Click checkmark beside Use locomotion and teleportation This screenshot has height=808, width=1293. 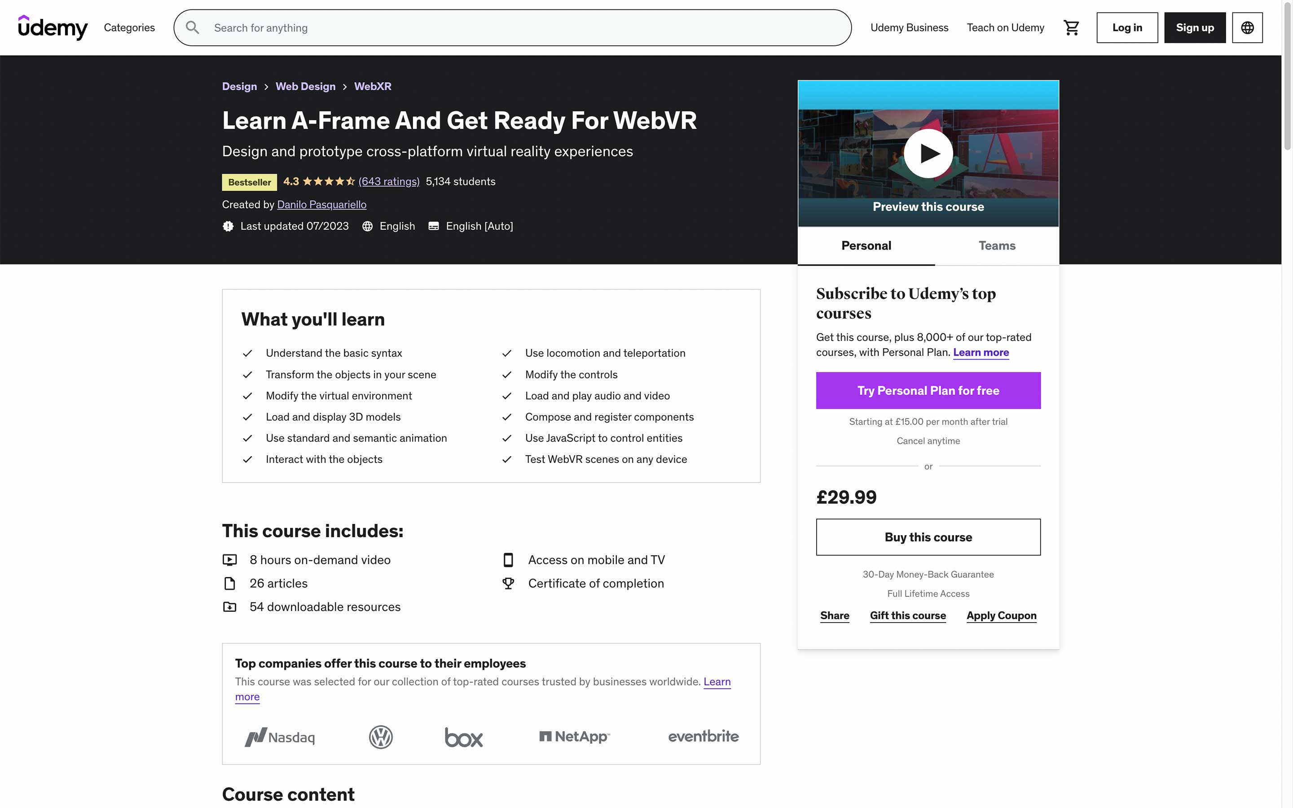506,353
